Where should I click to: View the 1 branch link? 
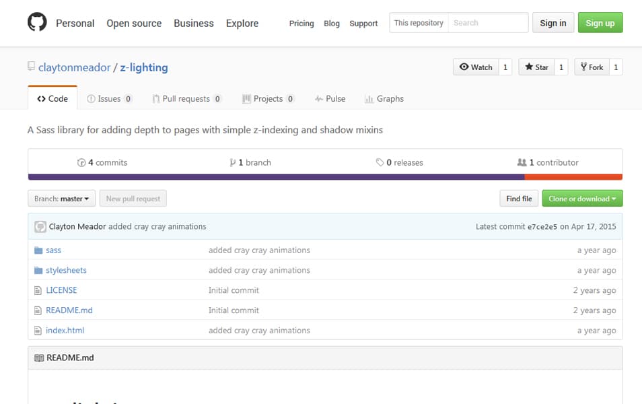point(250,163)
